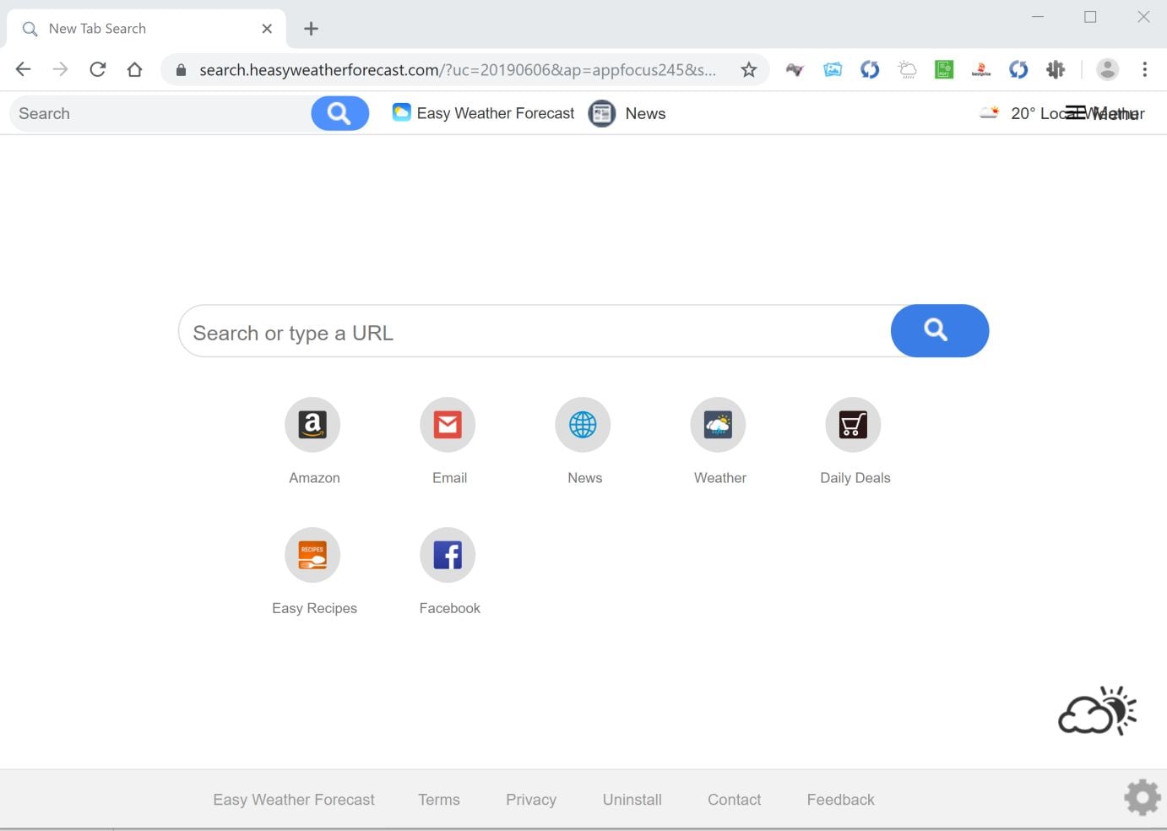Reload the current page

(x=98, y=70)
